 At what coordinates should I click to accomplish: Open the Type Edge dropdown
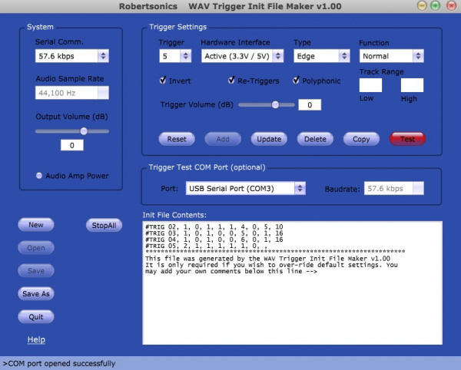tap(322, 56)
